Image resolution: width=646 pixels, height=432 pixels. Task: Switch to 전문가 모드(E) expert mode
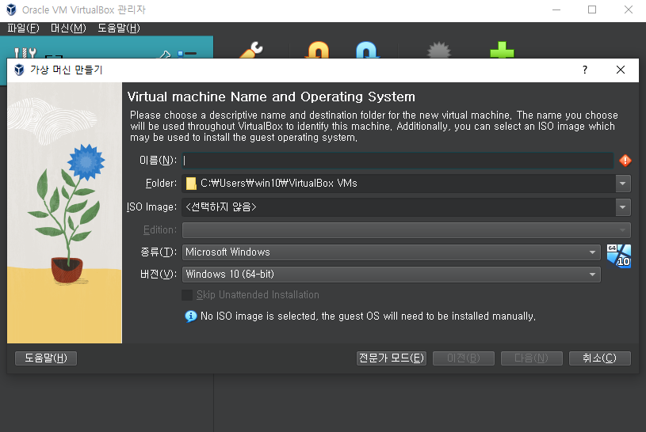[391, 358]
